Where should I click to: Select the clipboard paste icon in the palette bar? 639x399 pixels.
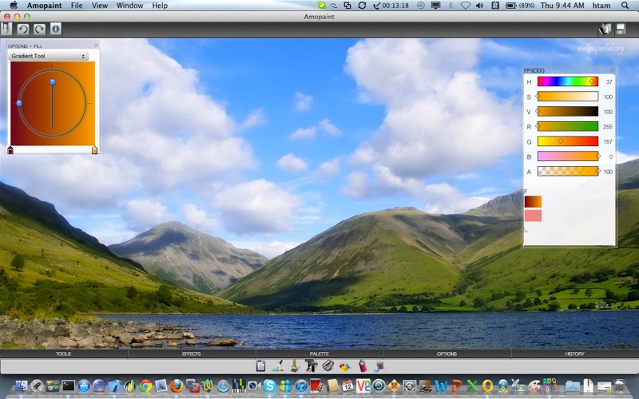tap(261, 365)
